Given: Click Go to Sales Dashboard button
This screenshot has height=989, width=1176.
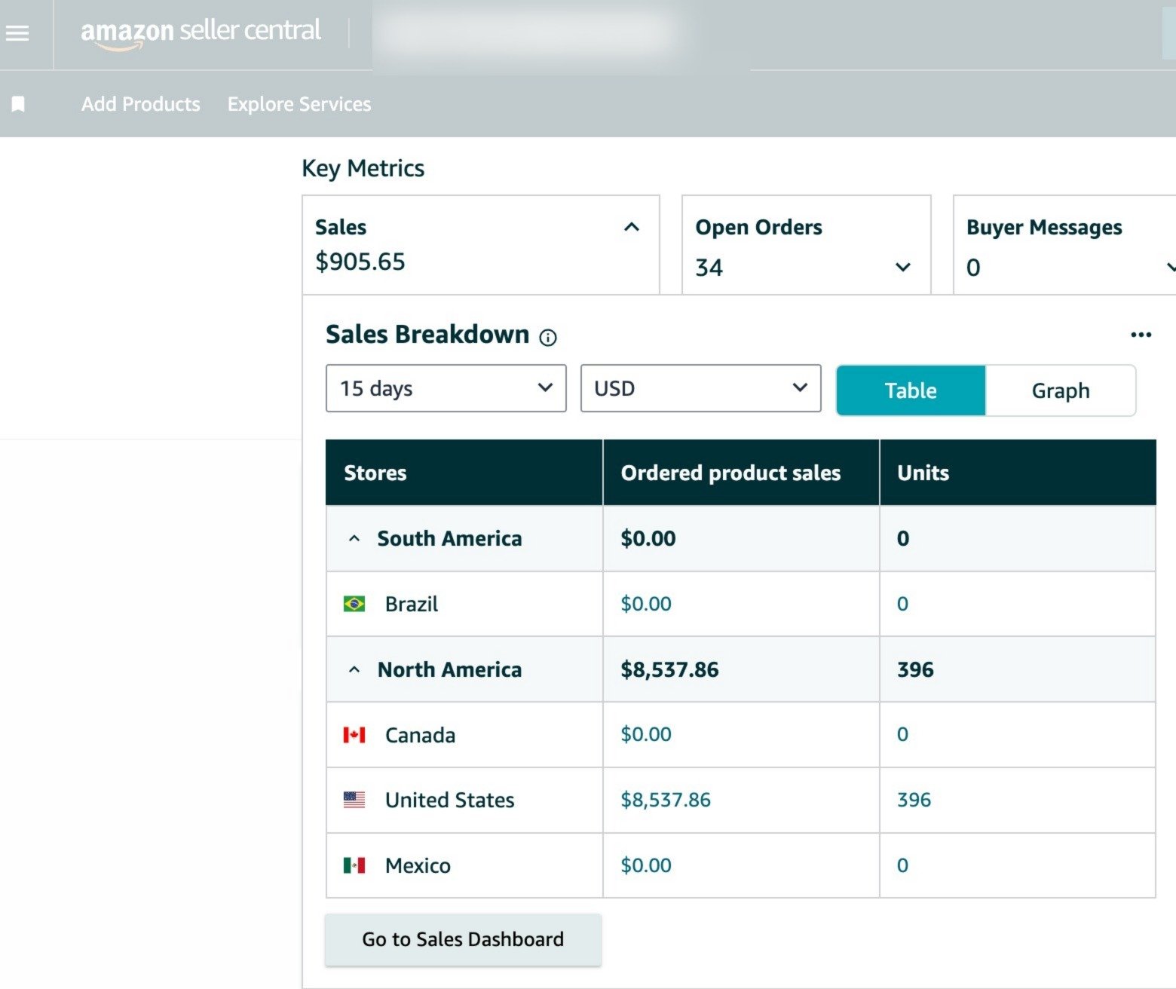Looking at the screenshot, I should tap(463, 939).
